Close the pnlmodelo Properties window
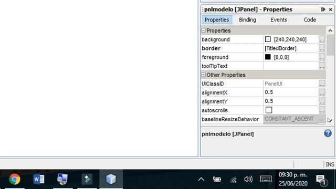 click(330, 9)
